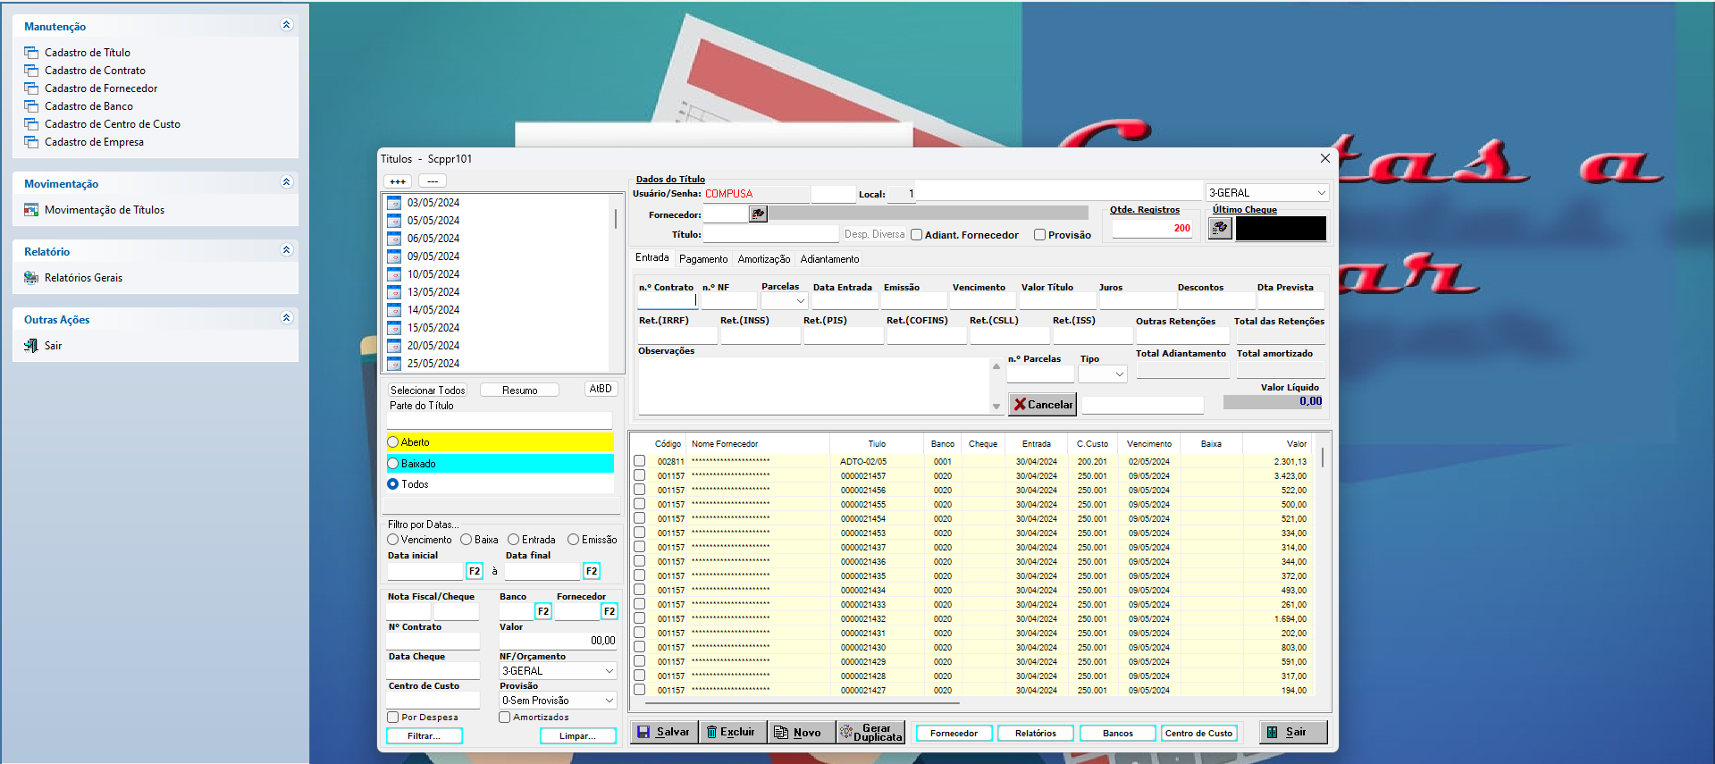Open the Parcelas dropdown
The image size is (1715, 764).
coord(784,301)
